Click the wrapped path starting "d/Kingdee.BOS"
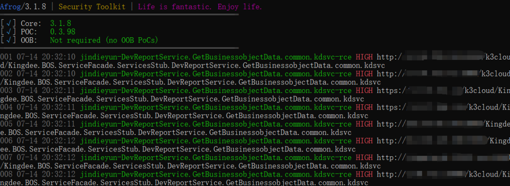 [x=193, y=66]
